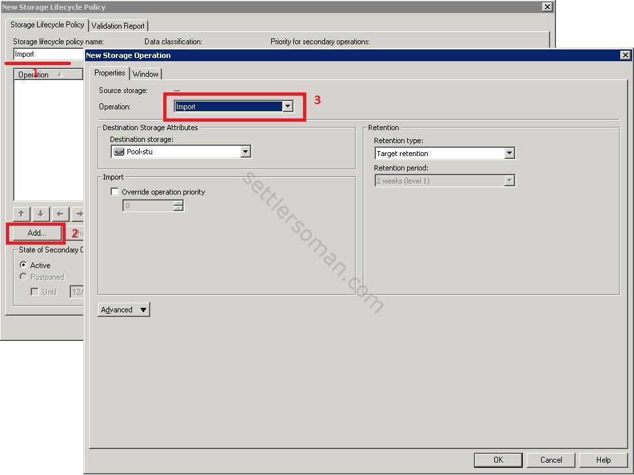634x475 pixels.
Task: Switch to the Validation Report tab
Action: [119, 25]
